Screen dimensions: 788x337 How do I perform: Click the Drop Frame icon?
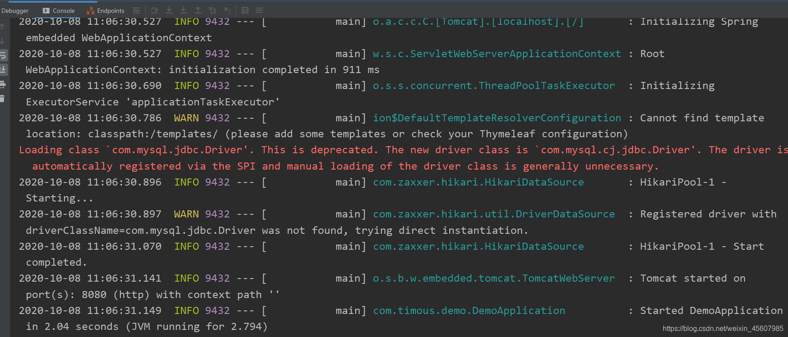[x=212, y=10]
